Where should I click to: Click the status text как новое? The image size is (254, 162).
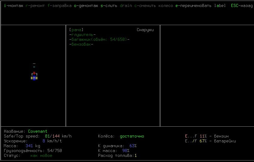(x=41, y=156)
